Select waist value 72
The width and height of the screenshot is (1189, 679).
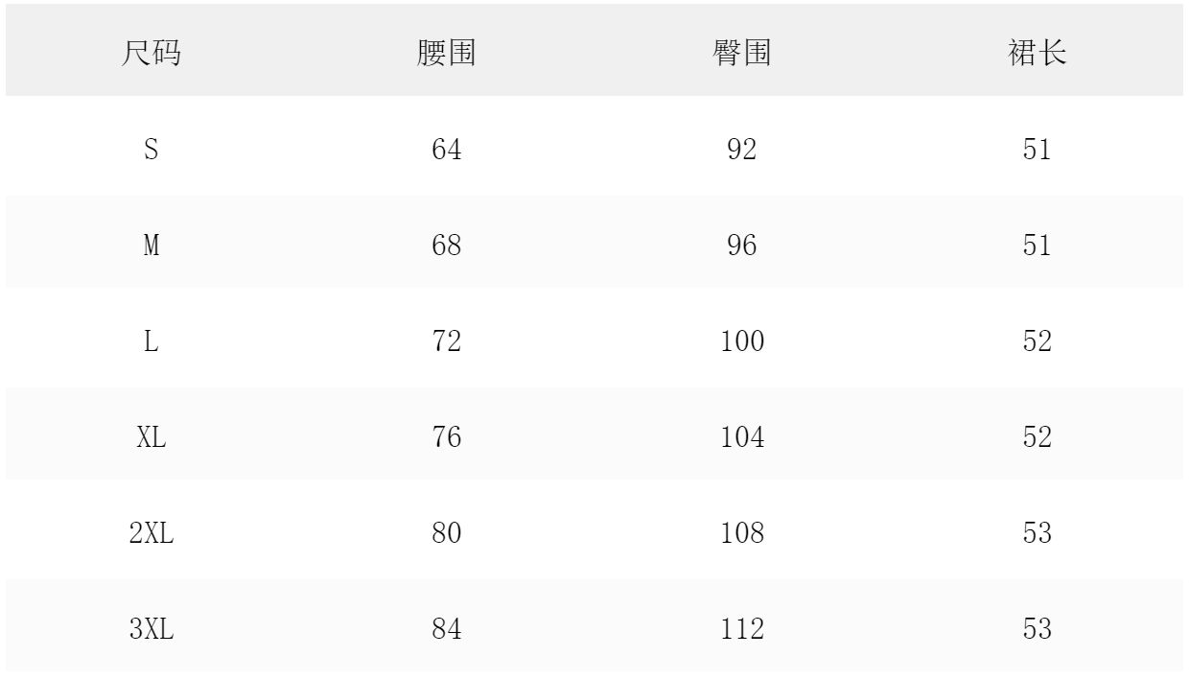[x=447, y=342]
